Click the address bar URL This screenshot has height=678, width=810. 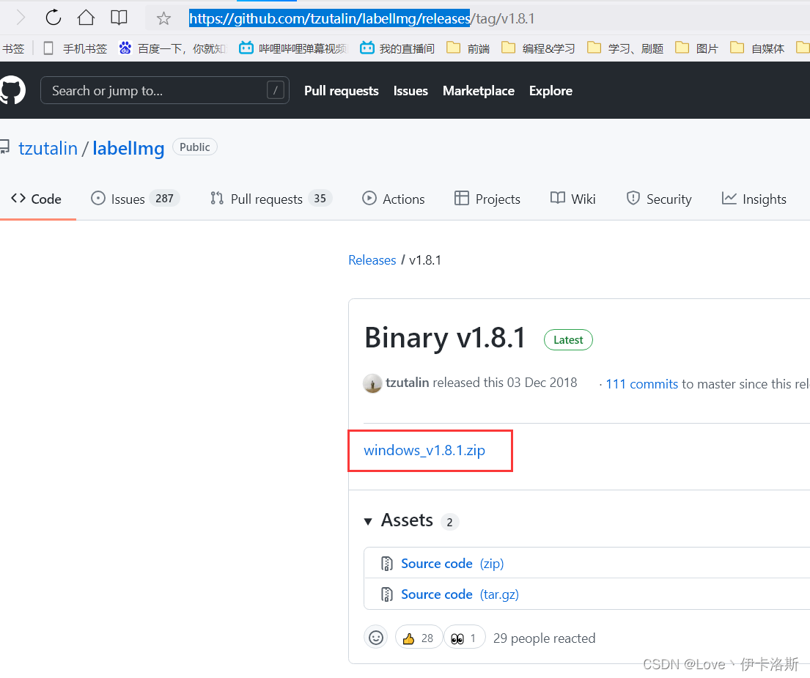361,18
